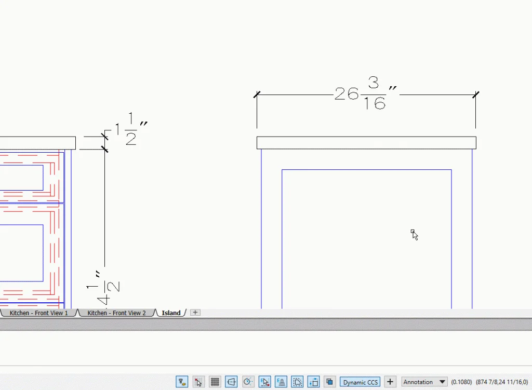Toggle Snap cursor icon in status bar
The image size is (532, 390).
198,382
